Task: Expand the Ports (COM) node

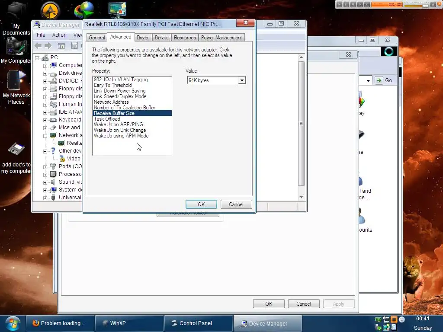Action: [45, 167]
